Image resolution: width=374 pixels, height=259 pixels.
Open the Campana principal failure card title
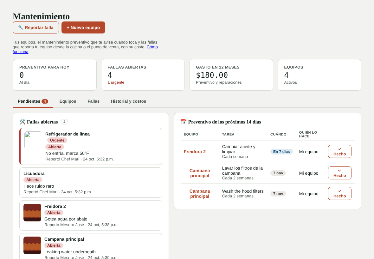coord(64,239)
